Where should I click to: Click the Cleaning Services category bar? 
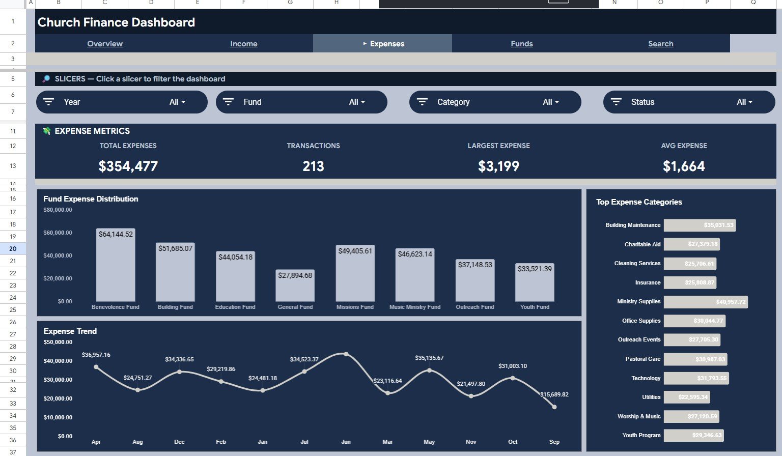(x=690, y=264)
